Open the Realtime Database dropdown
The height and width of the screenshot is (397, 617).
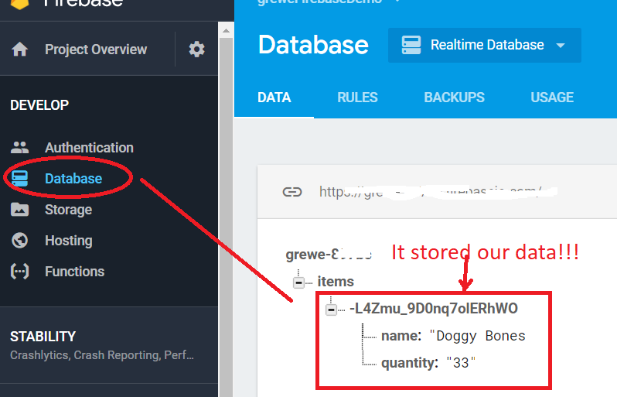coord(485,46)
